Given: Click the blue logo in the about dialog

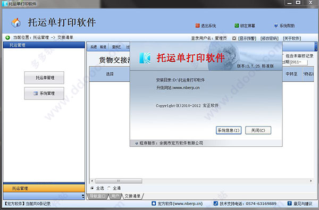Looking at the screenshot, I should (x=145, y=57).
